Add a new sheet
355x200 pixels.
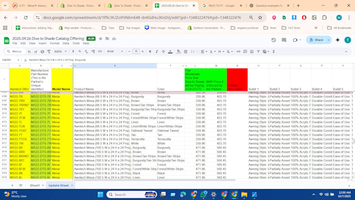click(12, 185)
